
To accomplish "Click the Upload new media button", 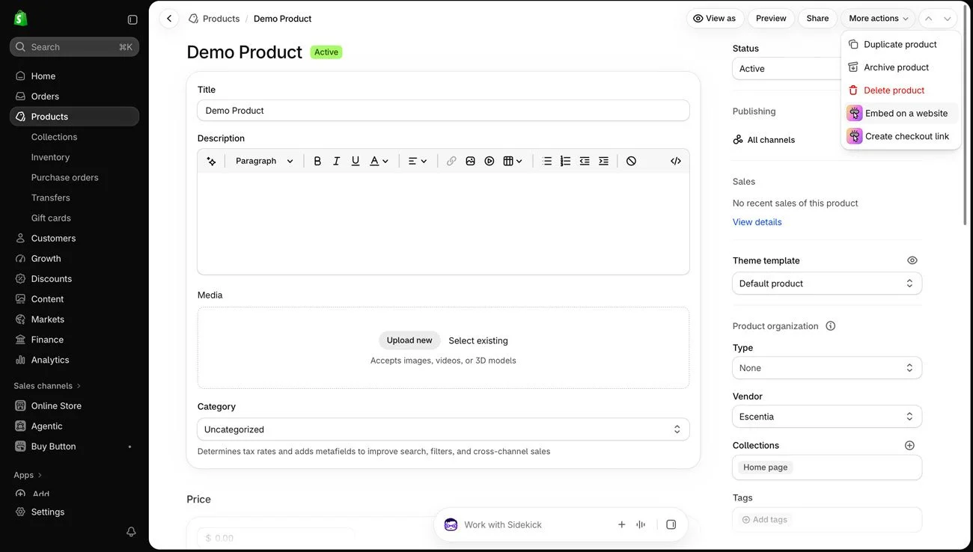I will click(x=409, y=340).
